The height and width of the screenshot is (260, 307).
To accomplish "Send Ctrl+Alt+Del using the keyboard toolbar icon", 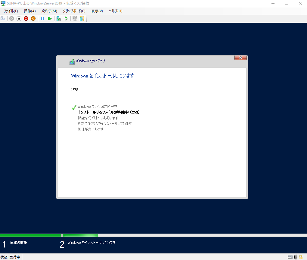I will [3, 19].
